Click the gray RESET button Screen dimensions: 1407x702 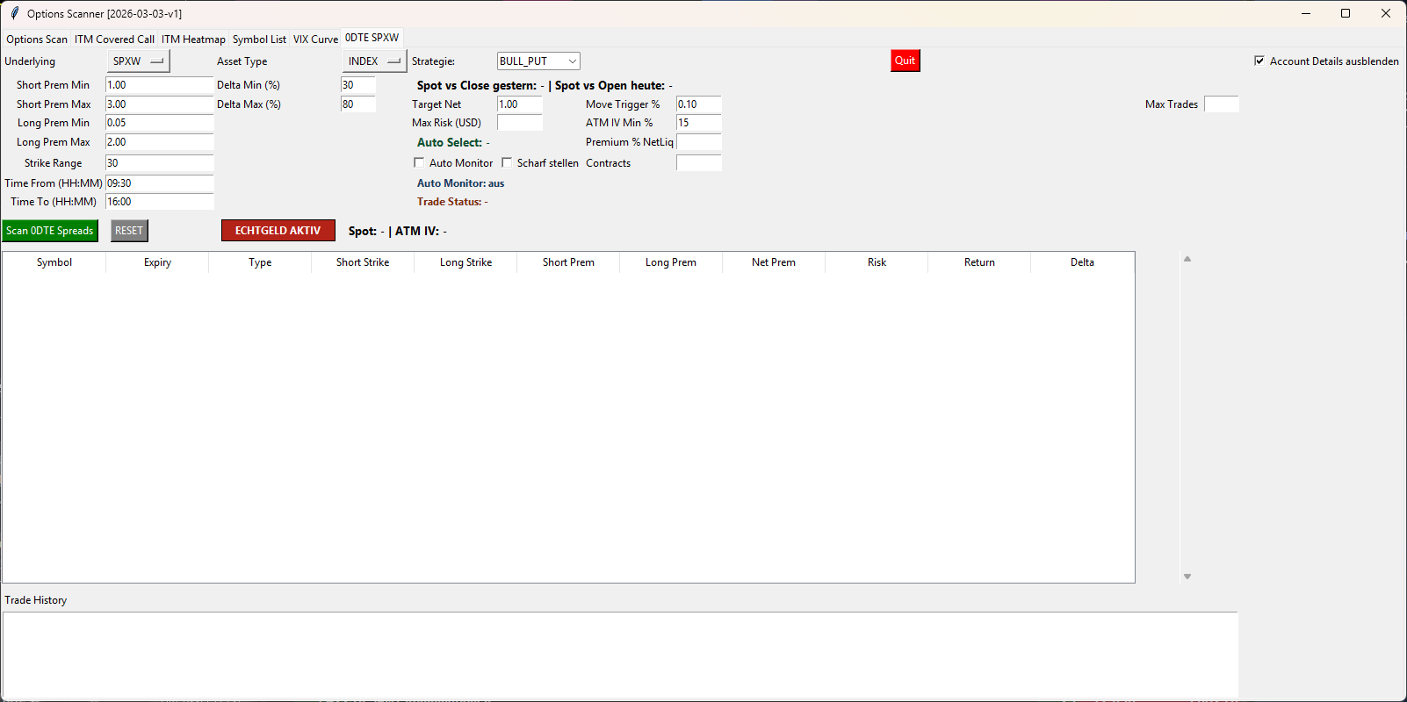[129, 231]
